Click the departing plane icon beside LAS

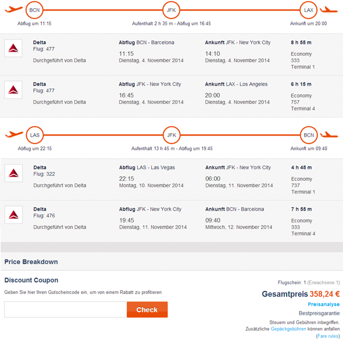(14, 134)
